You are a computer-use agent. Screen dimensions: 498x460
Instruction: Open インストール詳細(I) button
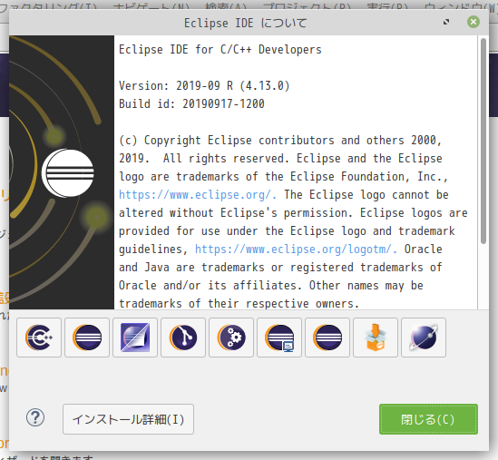tap(128, 419)
